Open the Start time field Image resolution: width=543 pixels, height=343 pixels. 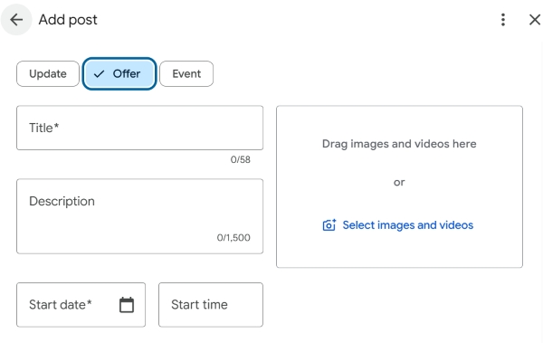coord(211,305)
